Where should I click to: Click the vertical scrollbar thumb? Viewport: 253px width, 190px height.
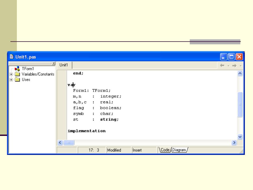click(x=240, y=104)
